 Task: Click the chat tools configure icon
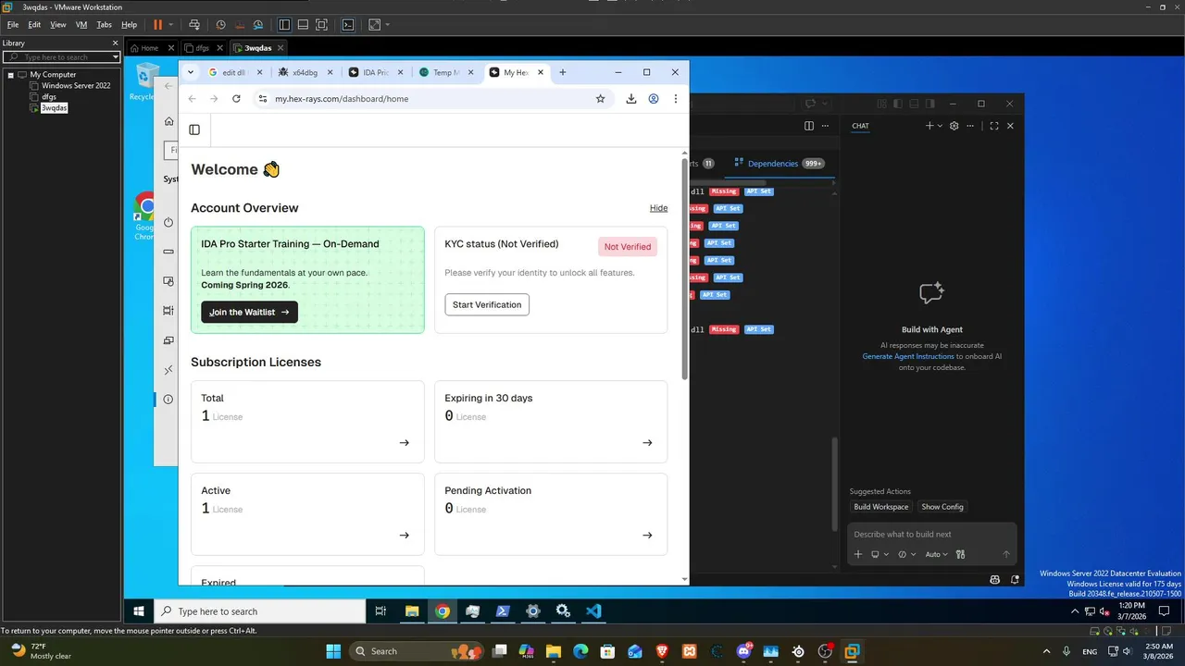click(960, 554)
